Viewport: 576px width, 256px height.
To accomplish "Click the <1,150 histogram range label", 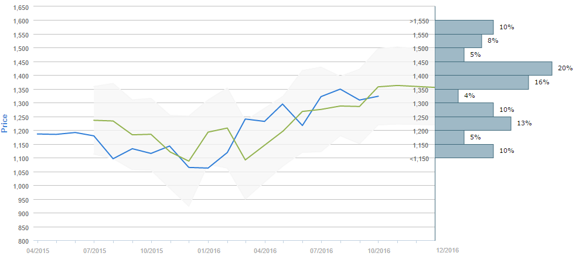I will [420, 159].
